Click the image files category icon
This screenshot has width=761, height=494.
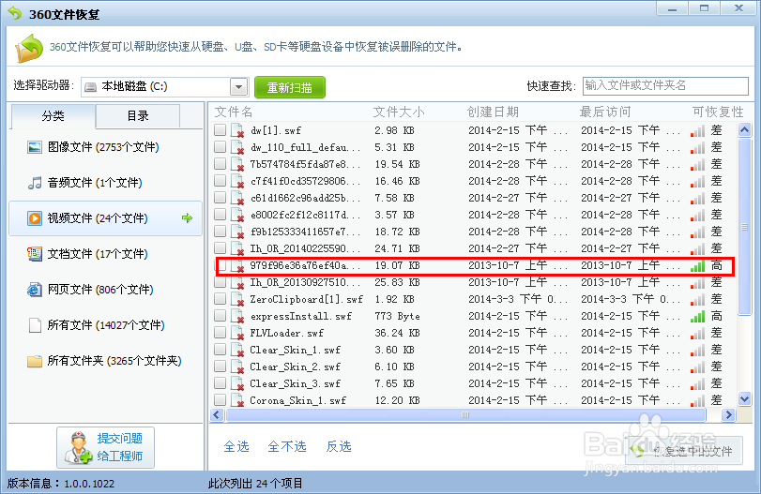coord(35,147)
